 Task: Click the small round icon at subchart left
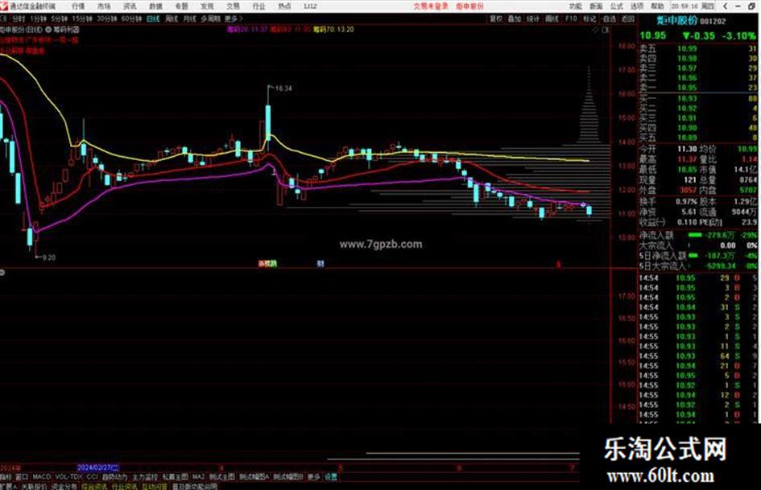point(2,272)
